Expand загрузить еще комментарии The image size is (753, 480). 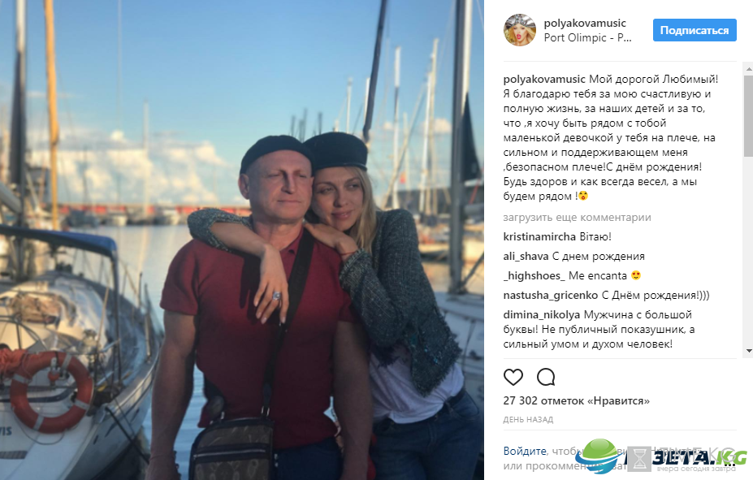point(577,218)
